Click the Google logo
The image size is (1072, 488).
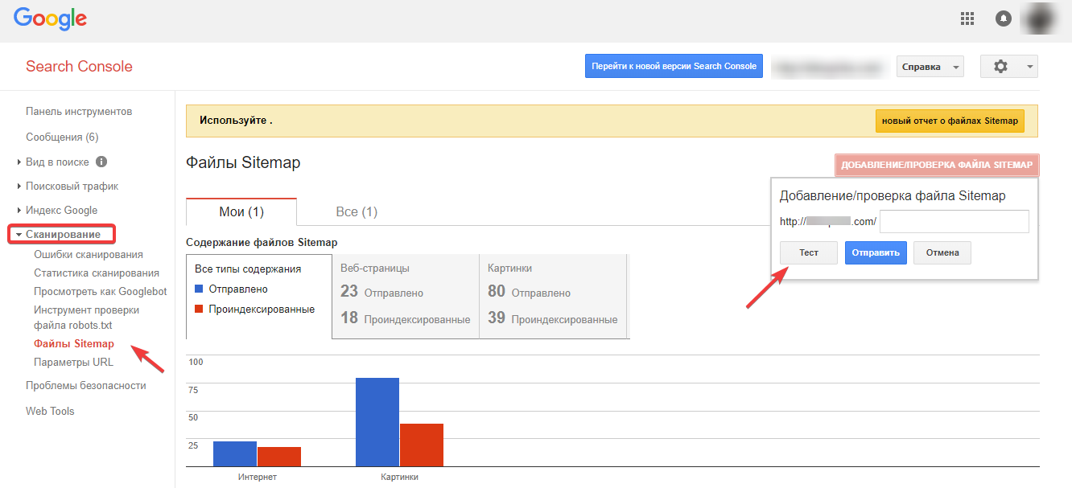coord(50,18)
